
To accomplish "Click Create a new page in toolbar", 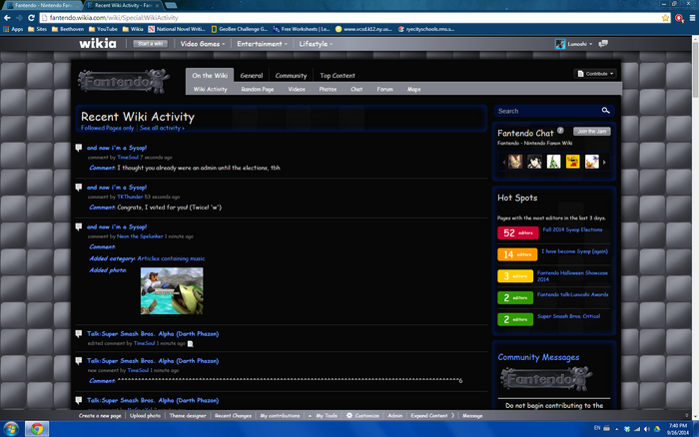I will (x=100, y=416).
